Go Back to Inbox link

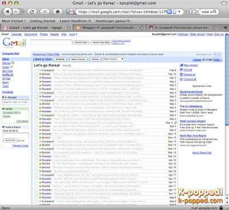pos(42,59)
